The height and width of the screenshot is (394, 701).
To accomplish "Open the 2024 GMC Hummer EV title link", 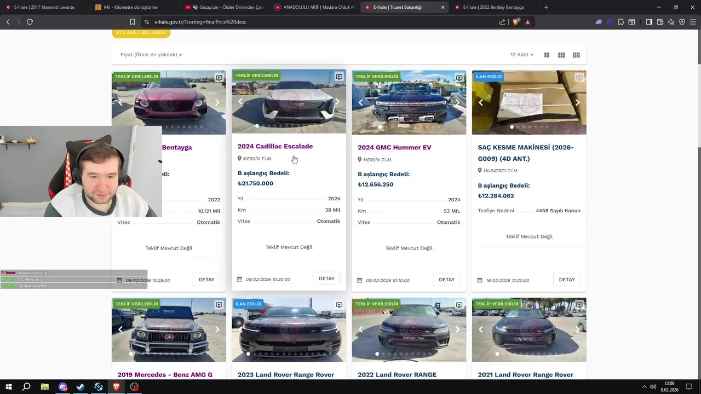I will [x=394, y=147].
